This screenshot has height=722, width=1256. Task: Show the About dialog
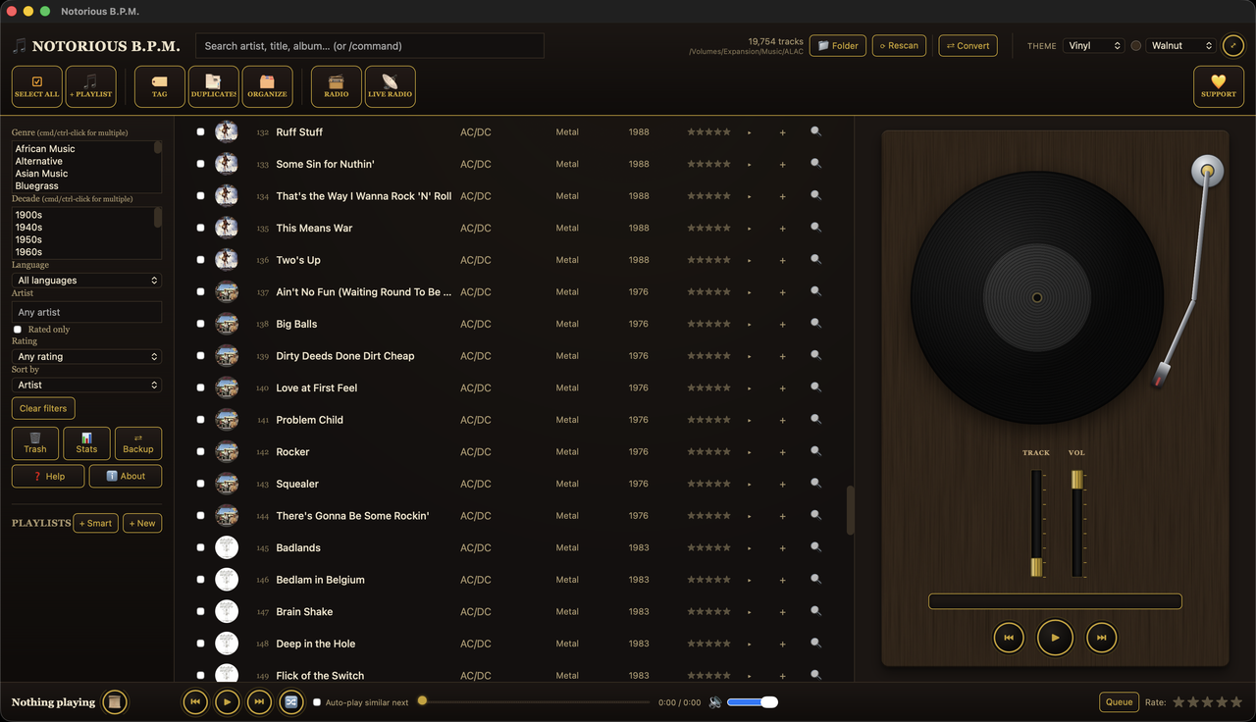point(126,476)
